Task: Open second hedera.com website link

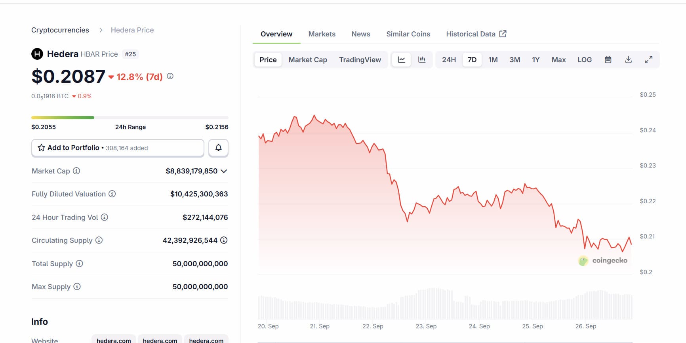Action: tap(160, 340)
